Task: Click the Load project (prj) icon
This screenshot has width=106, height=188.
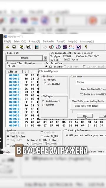Action: coord(22,47)
